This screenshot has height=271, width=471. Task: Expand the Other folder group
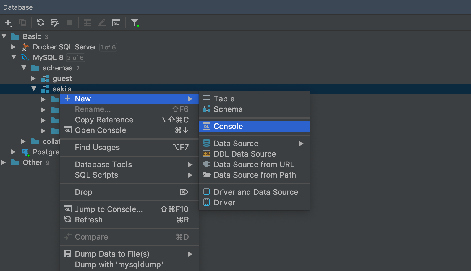[4, 162]
